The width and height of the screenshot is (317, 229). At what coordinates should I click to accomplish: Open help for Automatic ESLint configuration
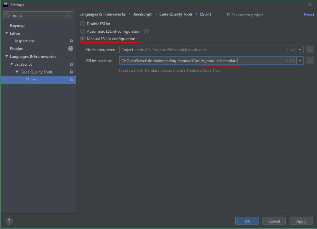point(146,31)
